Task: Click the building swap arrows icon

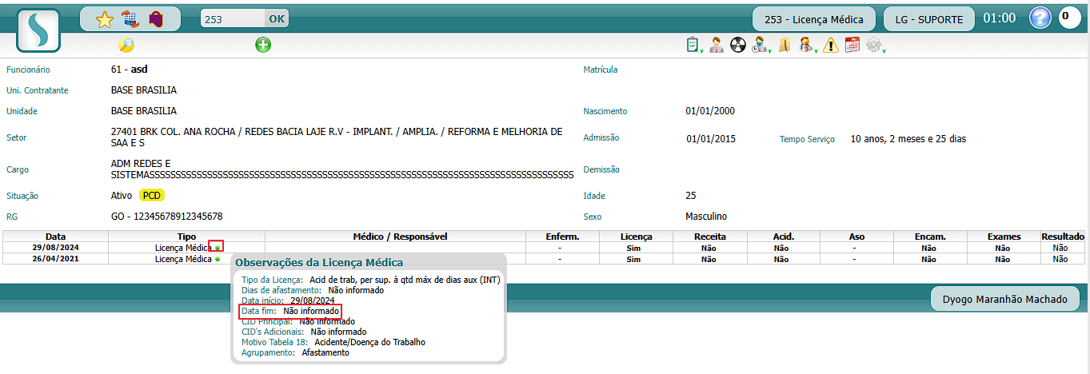Action: point(130,19)
